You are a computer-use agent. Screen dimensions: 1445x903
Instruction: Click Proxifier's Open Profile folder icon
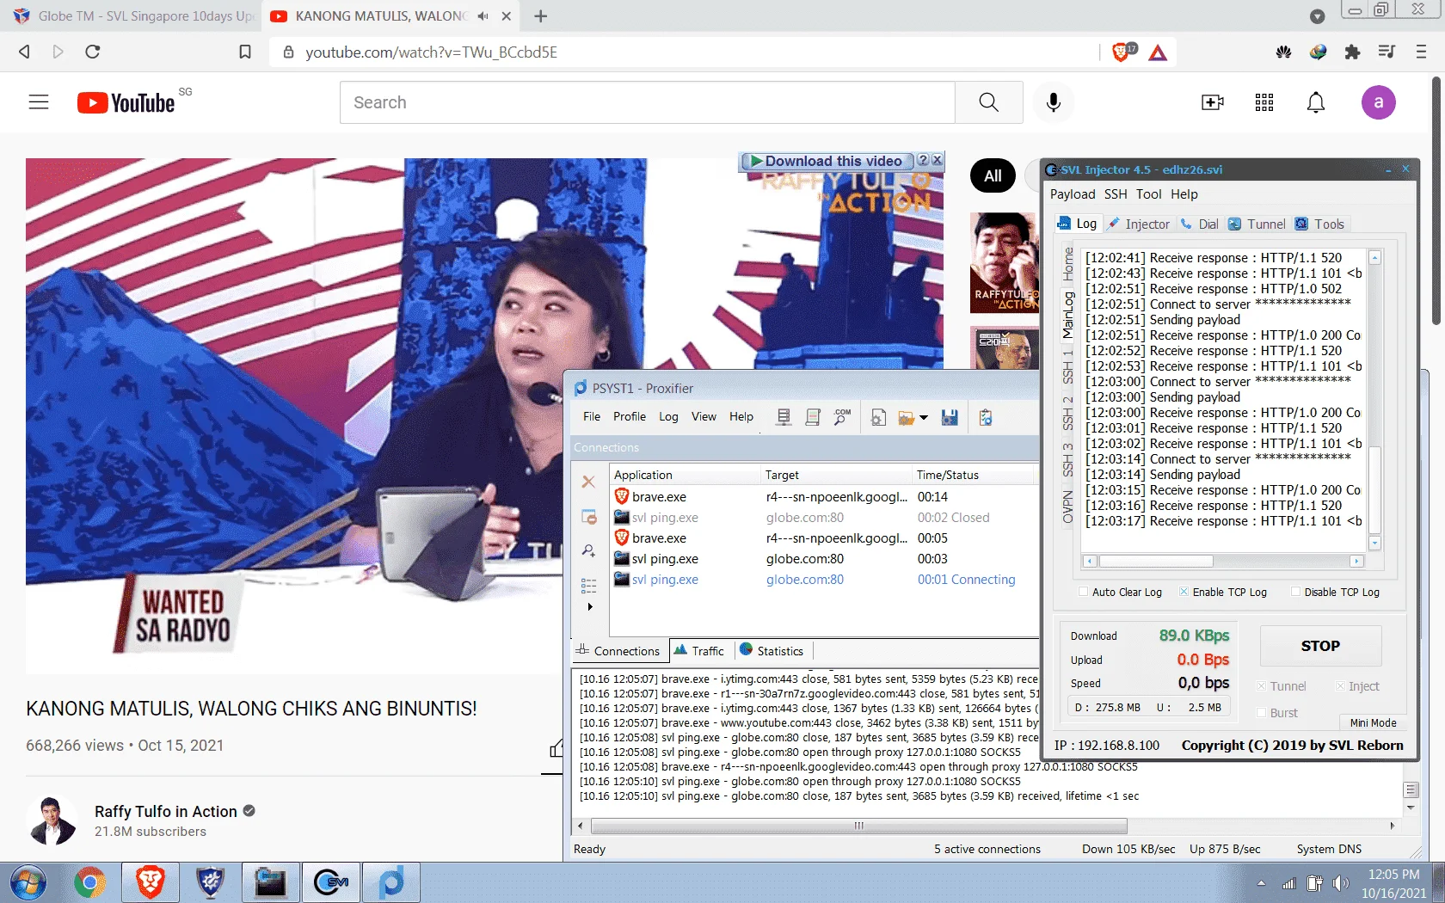tap(906, 417)
